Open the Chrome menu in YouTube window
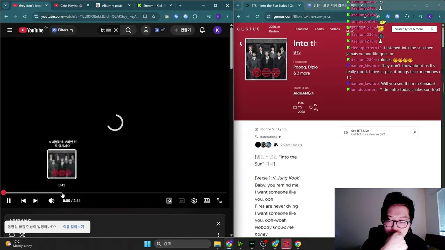Screen dimensions: 445x250 (x=228, y=16)
